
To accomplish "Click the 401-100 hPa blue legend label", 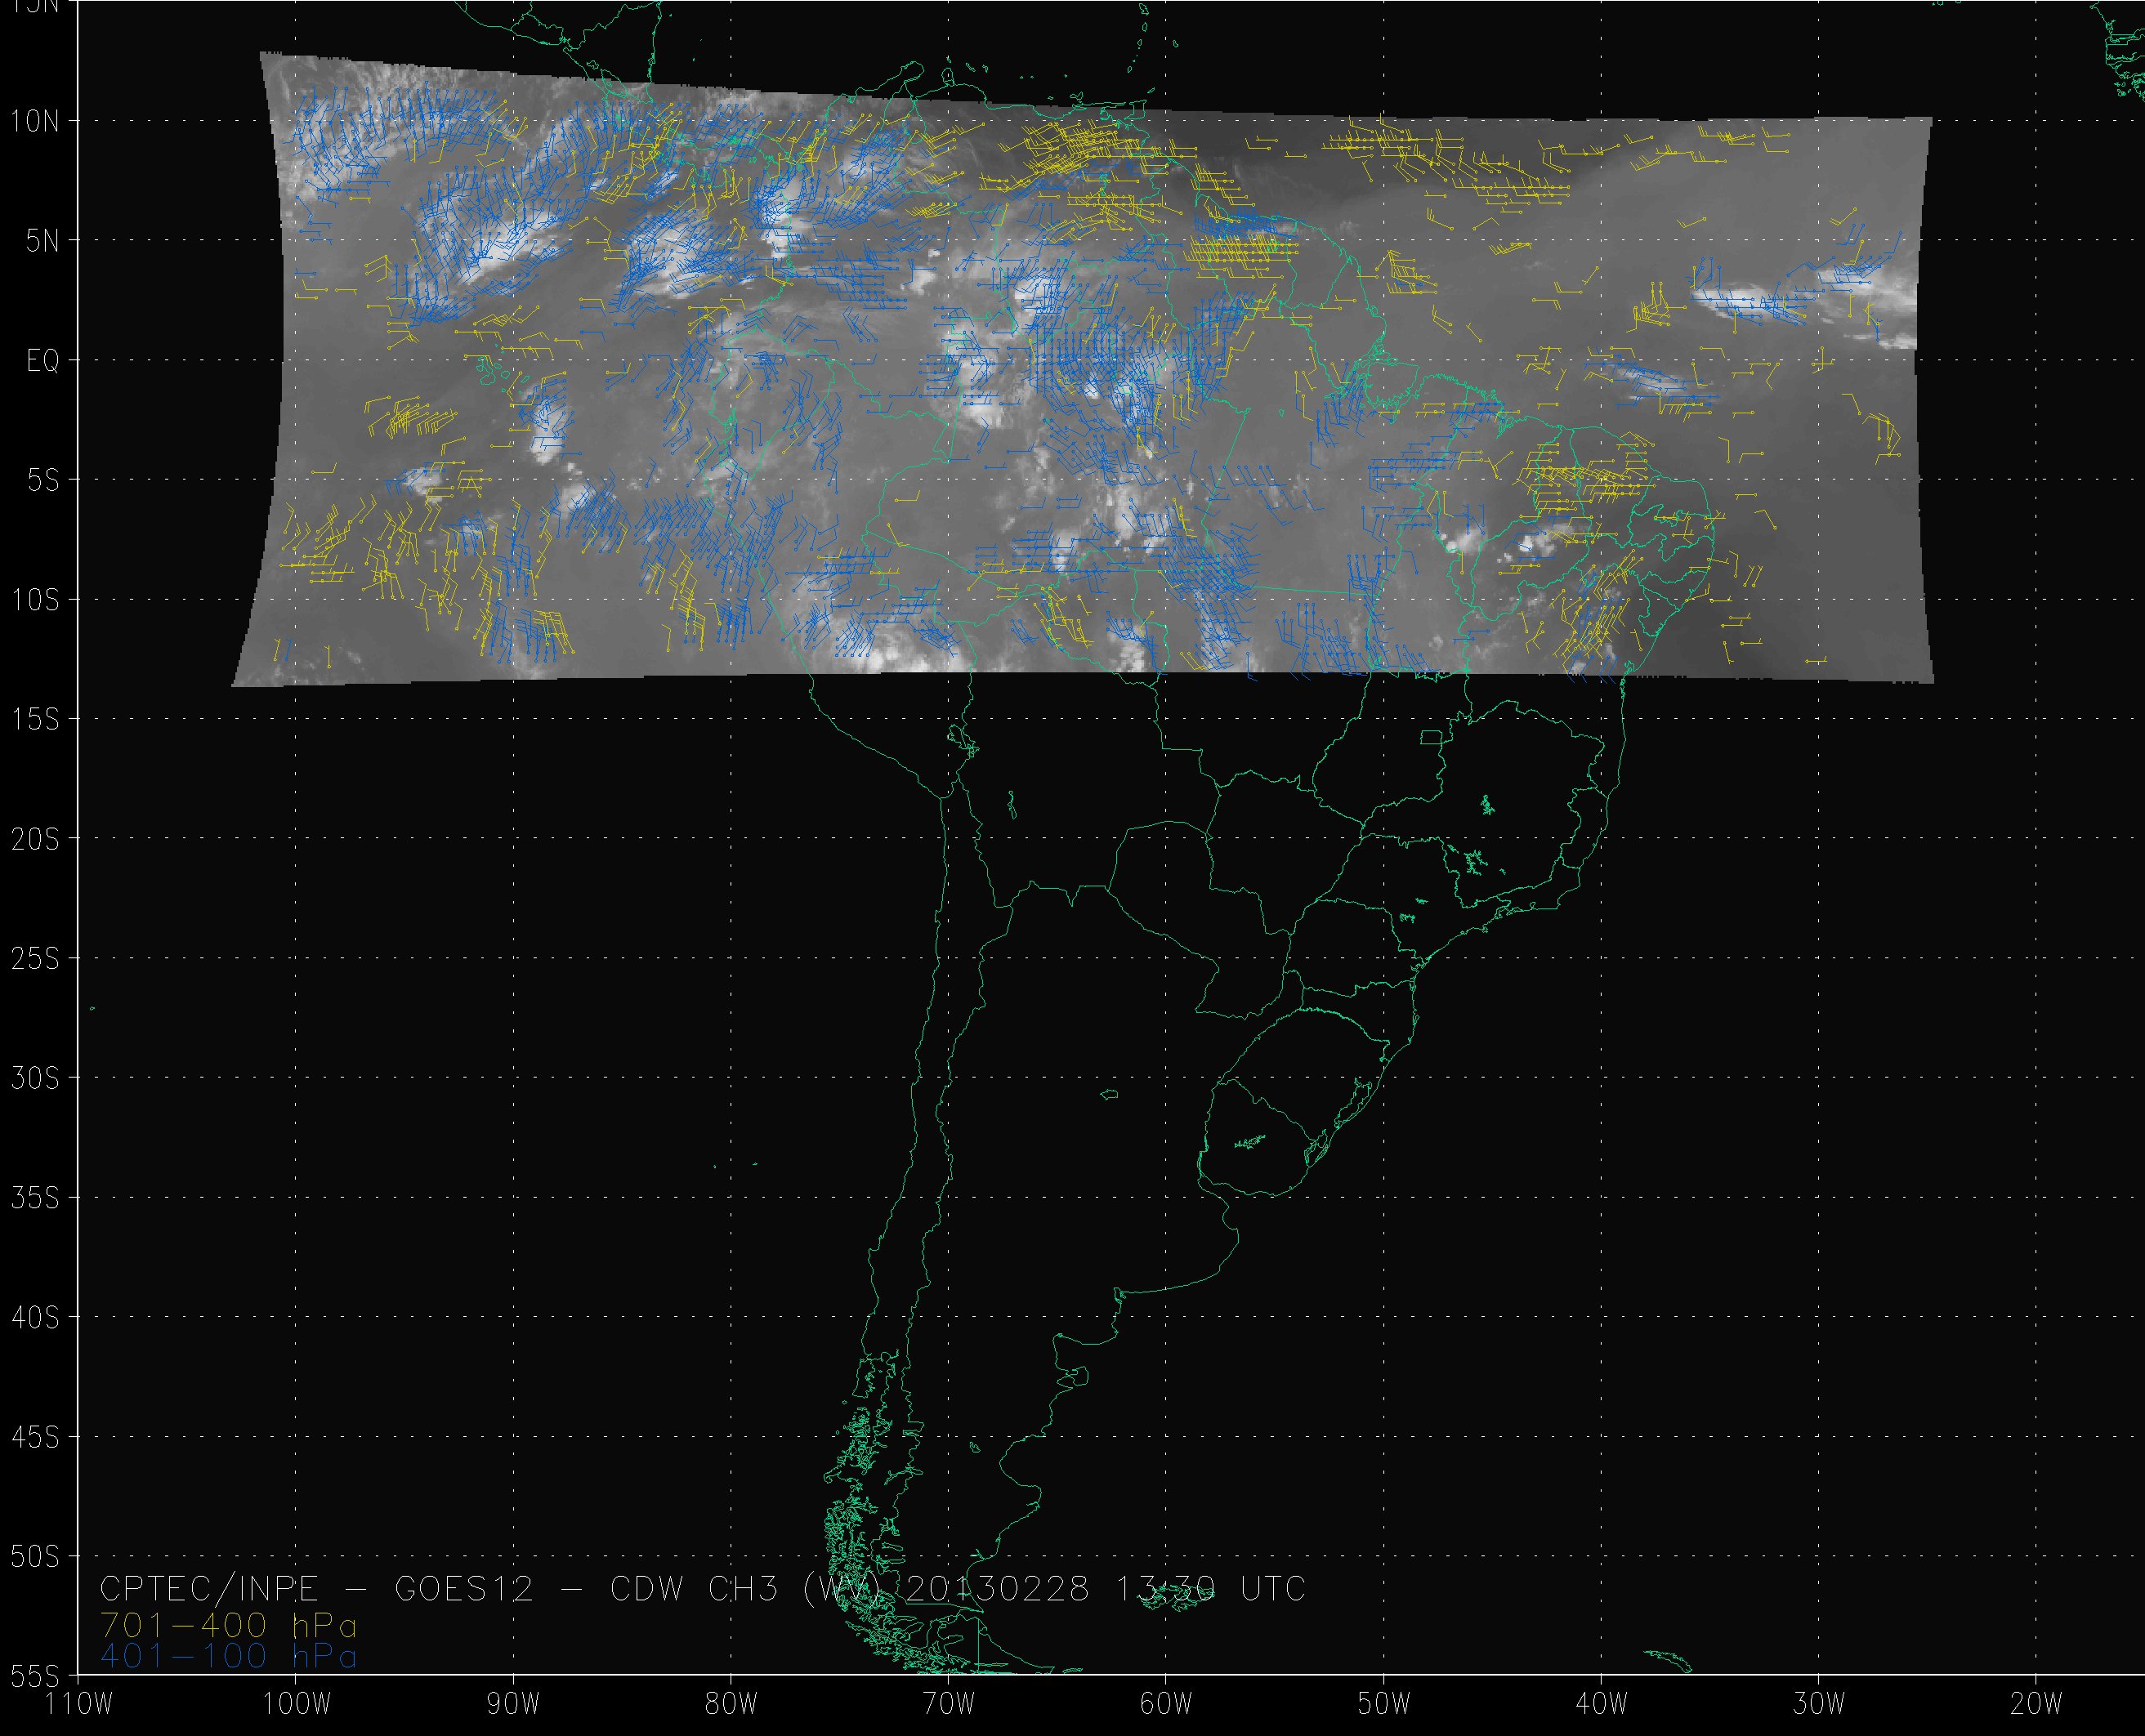I will (x=228, y=1656).
